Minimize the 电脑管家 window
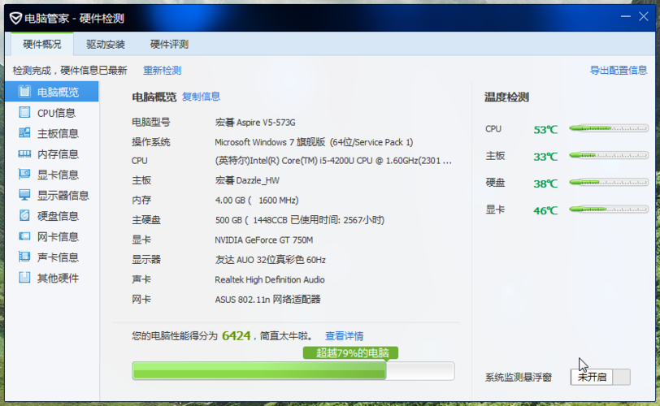Image resolution: width=660 pixels, height=406 pixels. 626,17
